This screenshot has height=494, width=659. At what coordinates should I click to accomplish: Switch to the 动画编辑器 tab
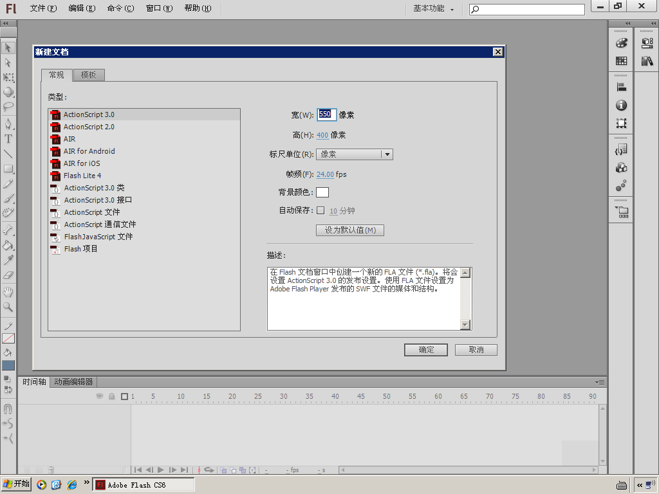73,382
